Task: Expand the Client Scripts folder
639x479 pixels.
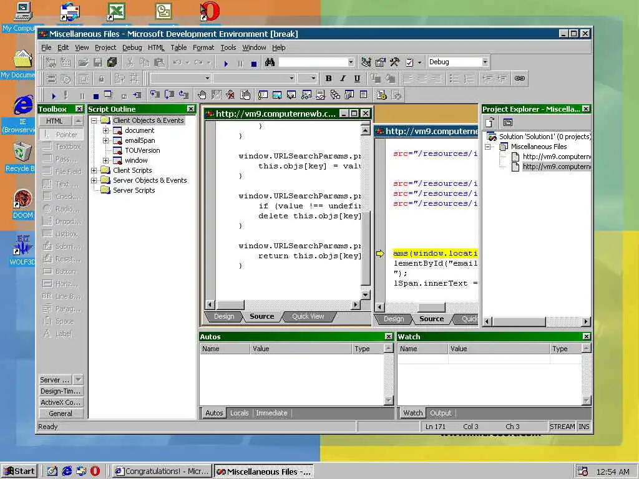Action: point(94,170)
